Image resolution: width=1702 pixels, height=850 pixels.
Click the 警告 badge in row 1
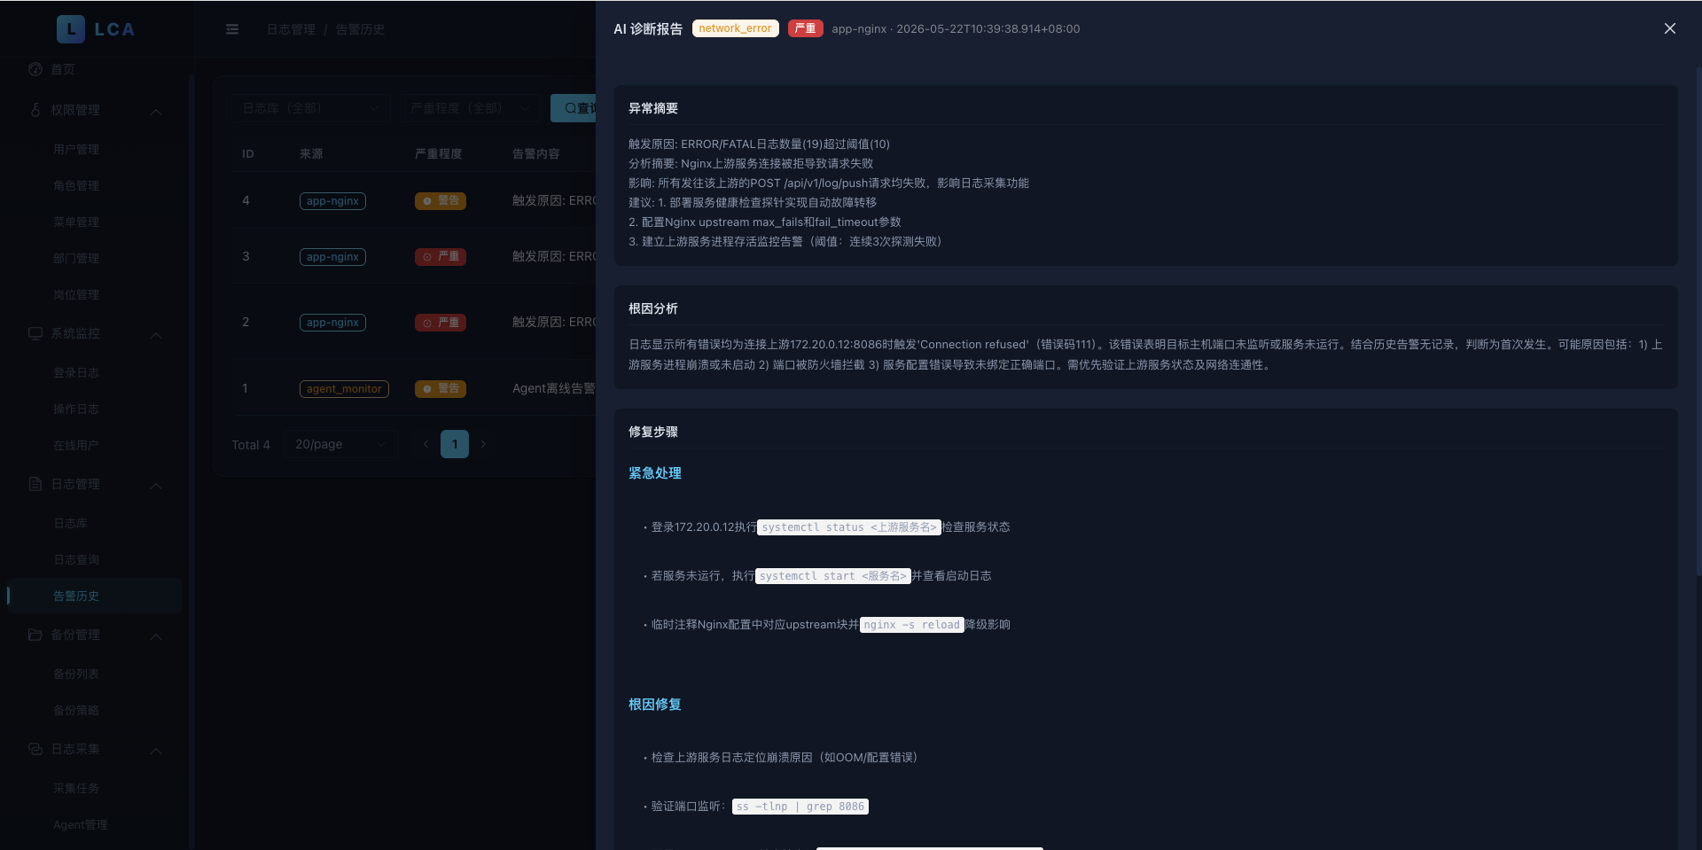pos(441,389)
